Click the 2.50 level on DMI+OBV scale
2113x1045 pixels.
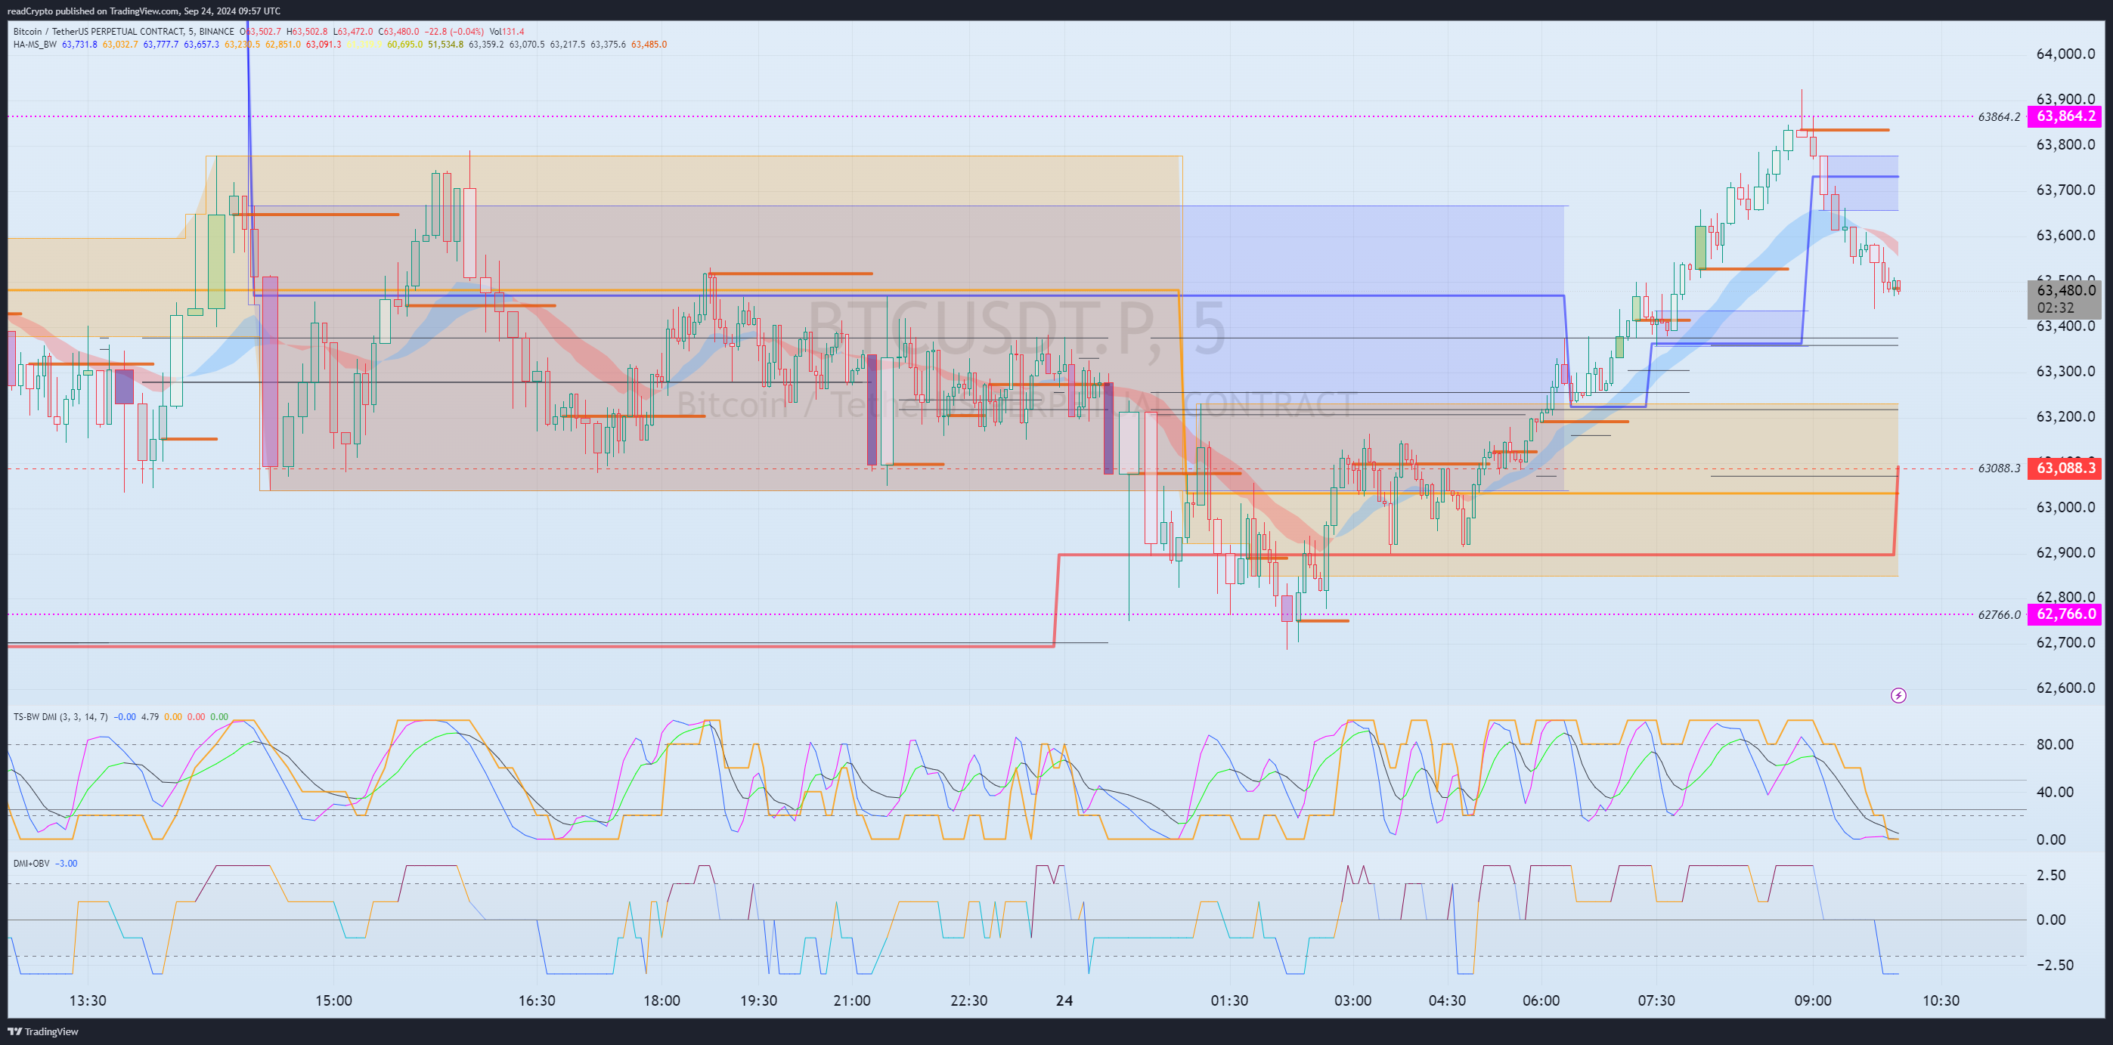2052,875
